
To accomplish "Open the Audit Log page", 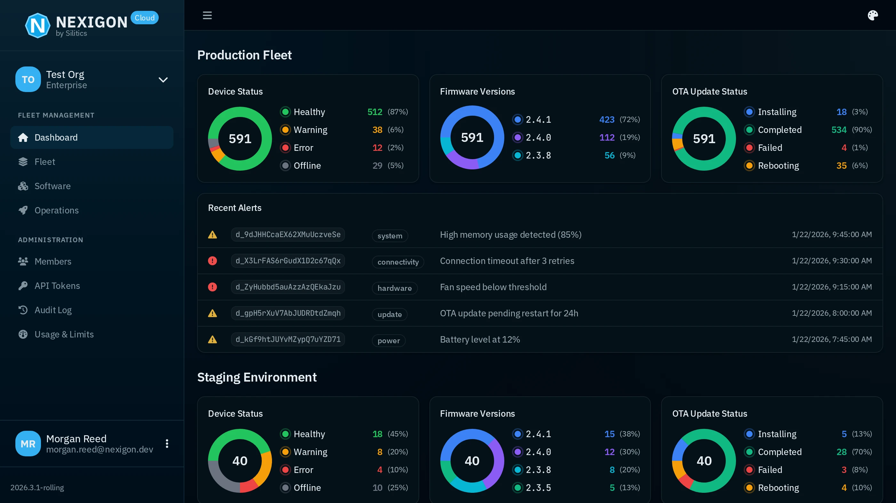I will tap(92, 310).
